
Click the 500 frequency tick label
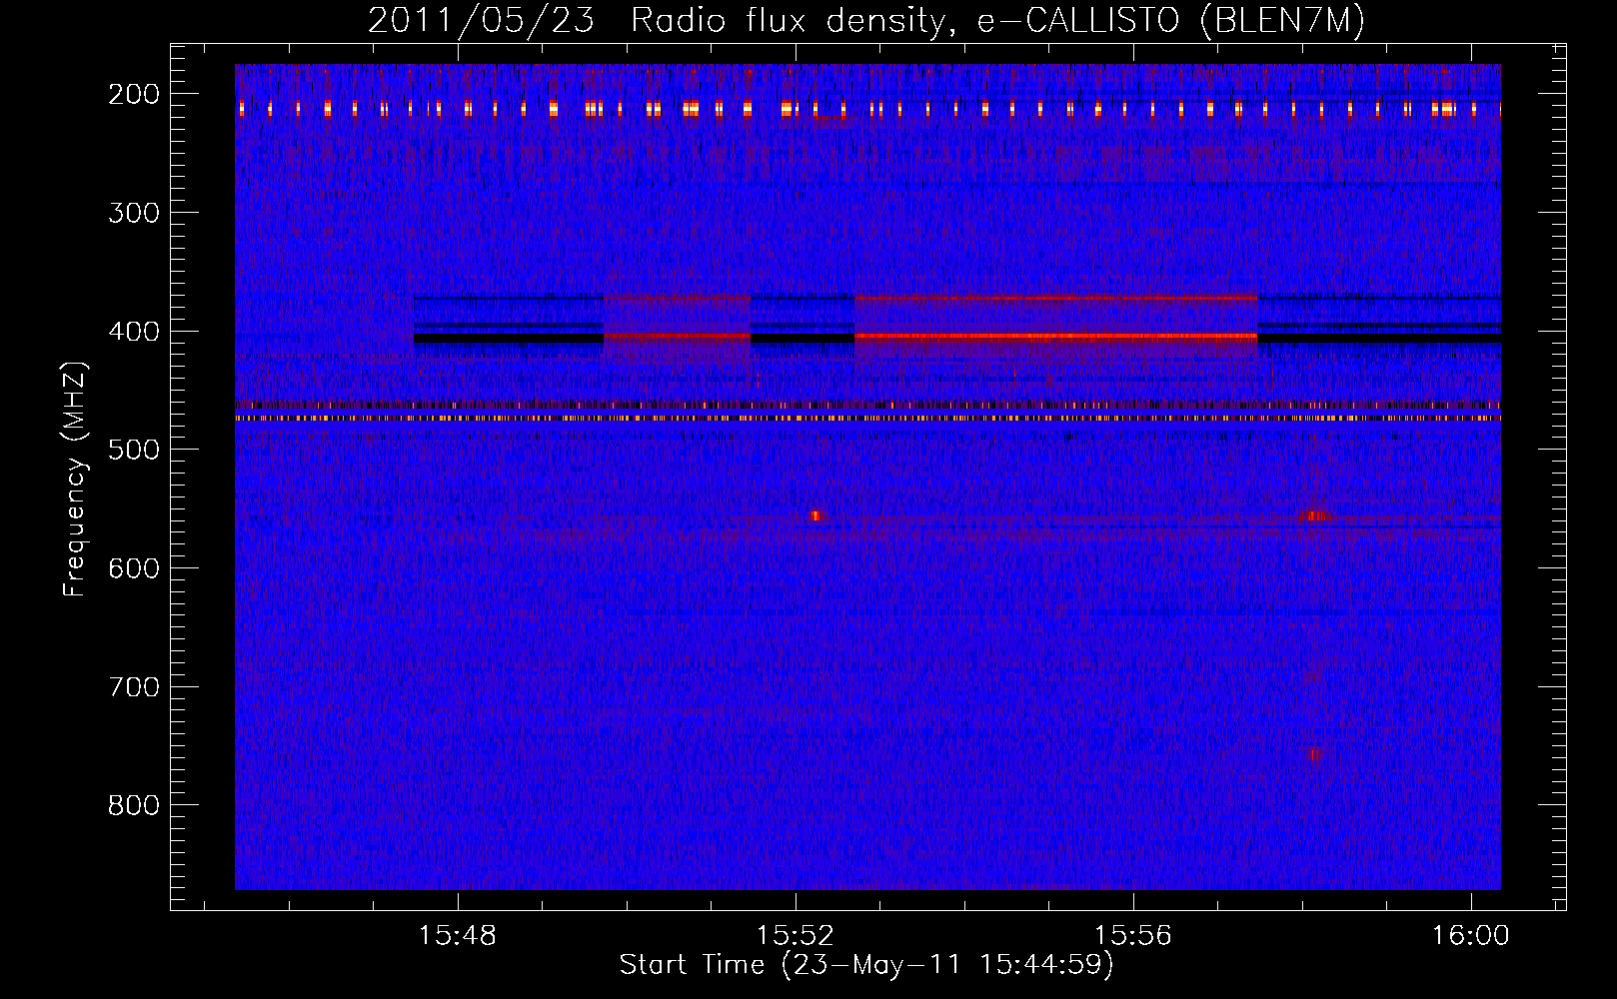[x=133, y=450]
